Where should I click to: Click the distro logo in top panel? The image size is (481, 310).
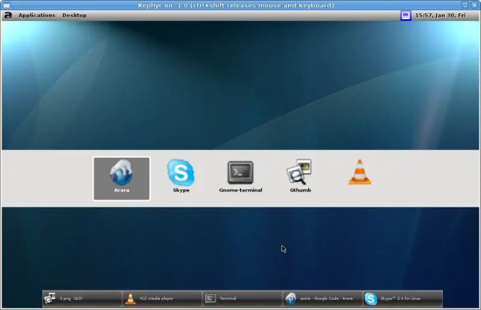coord(8,16)
